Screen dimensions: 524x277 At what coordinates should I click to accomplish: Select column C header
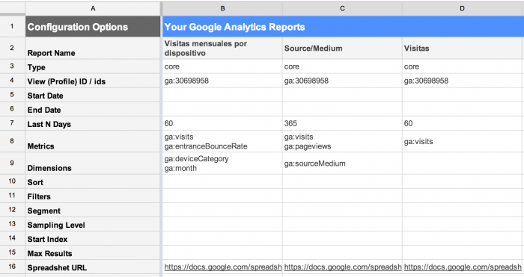pos(342,8)
